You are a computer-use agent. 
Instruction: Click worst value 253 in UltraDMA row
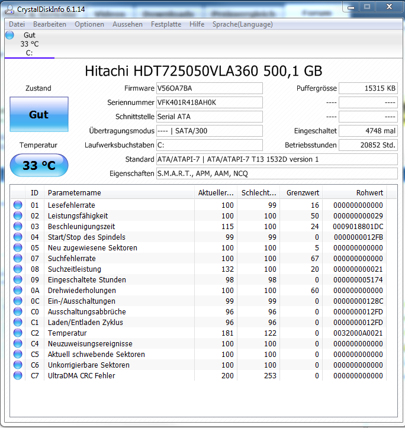tap(270, 375)
